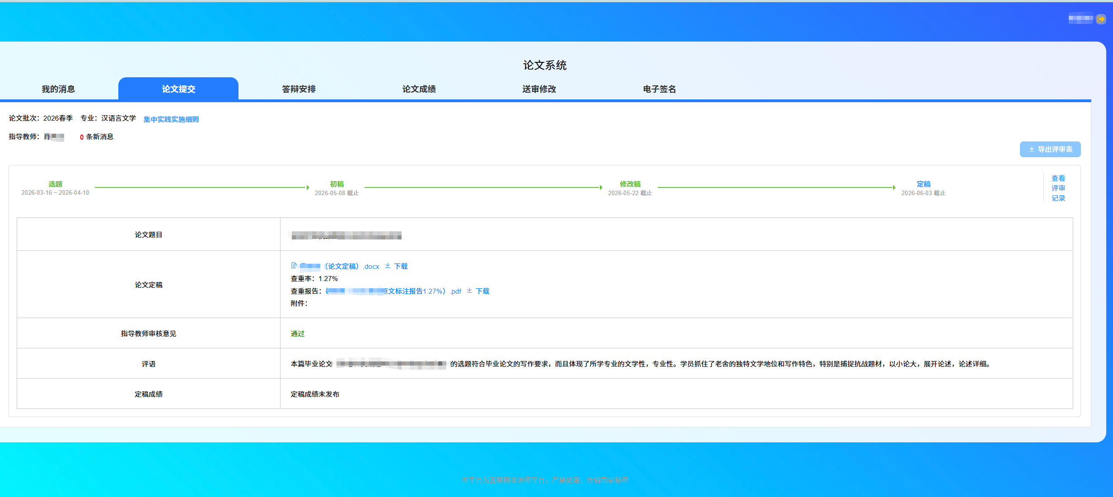Screen dimensions: 1113x497
Task: Click the 评语 row label
Action: pyautogui.click(x=149, y=364)
